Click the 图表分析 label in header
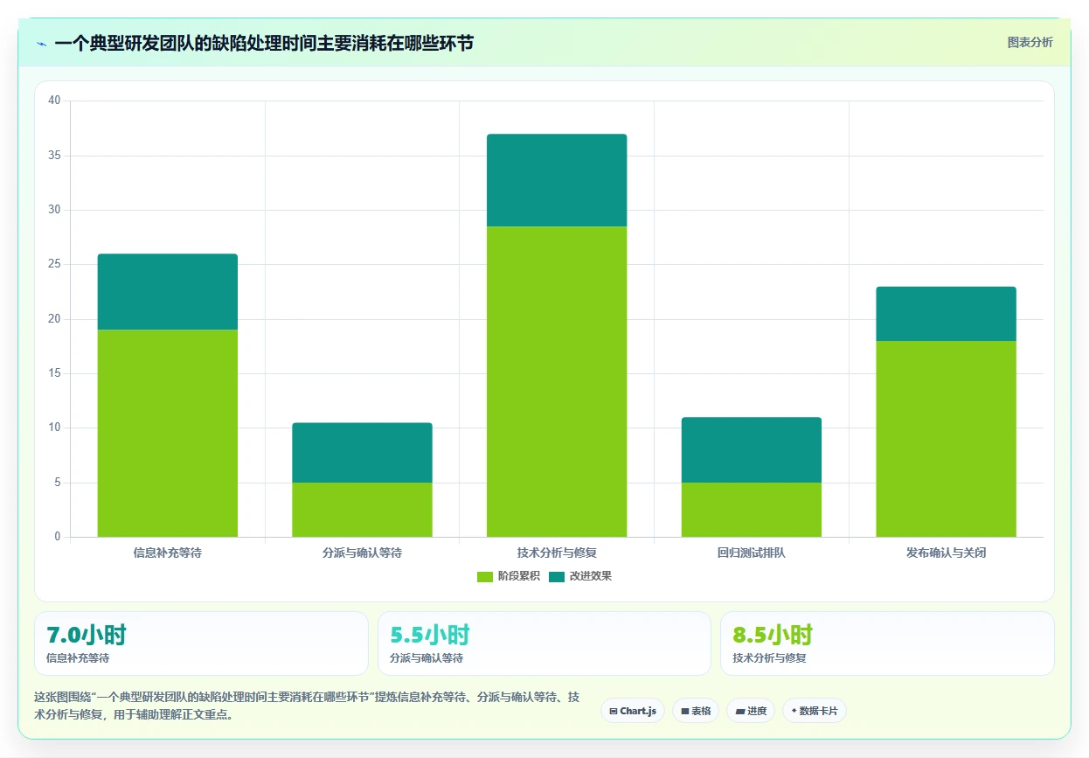1089x758 pixels. click(x=1030, y=42)
